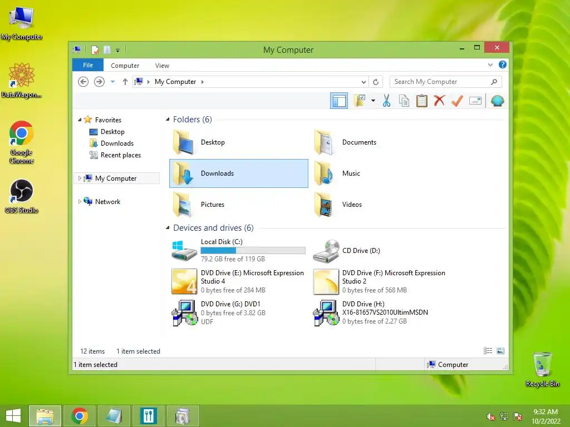Click the search magnifier icon
Viewport: 570px width, 427px height.
point(494,82)
